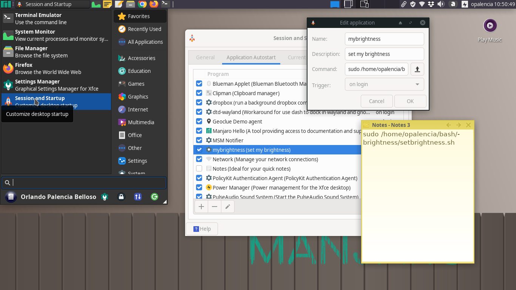
Task: Toggle Geoclue Demo agent checkbox
Action: pyautogui.click(x=199, y=121)
